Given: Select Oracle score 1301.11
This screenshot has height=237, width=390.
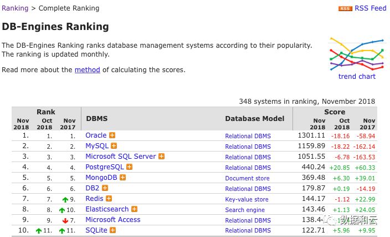Looking at the screenshot, I should (311, 135).
